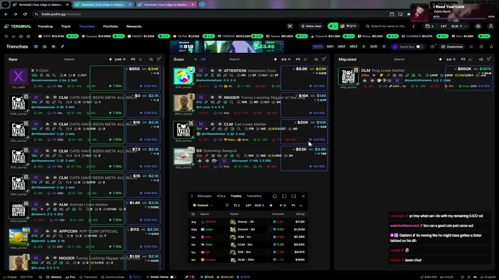Open the Rewards tab

click(x=134, y=26)
